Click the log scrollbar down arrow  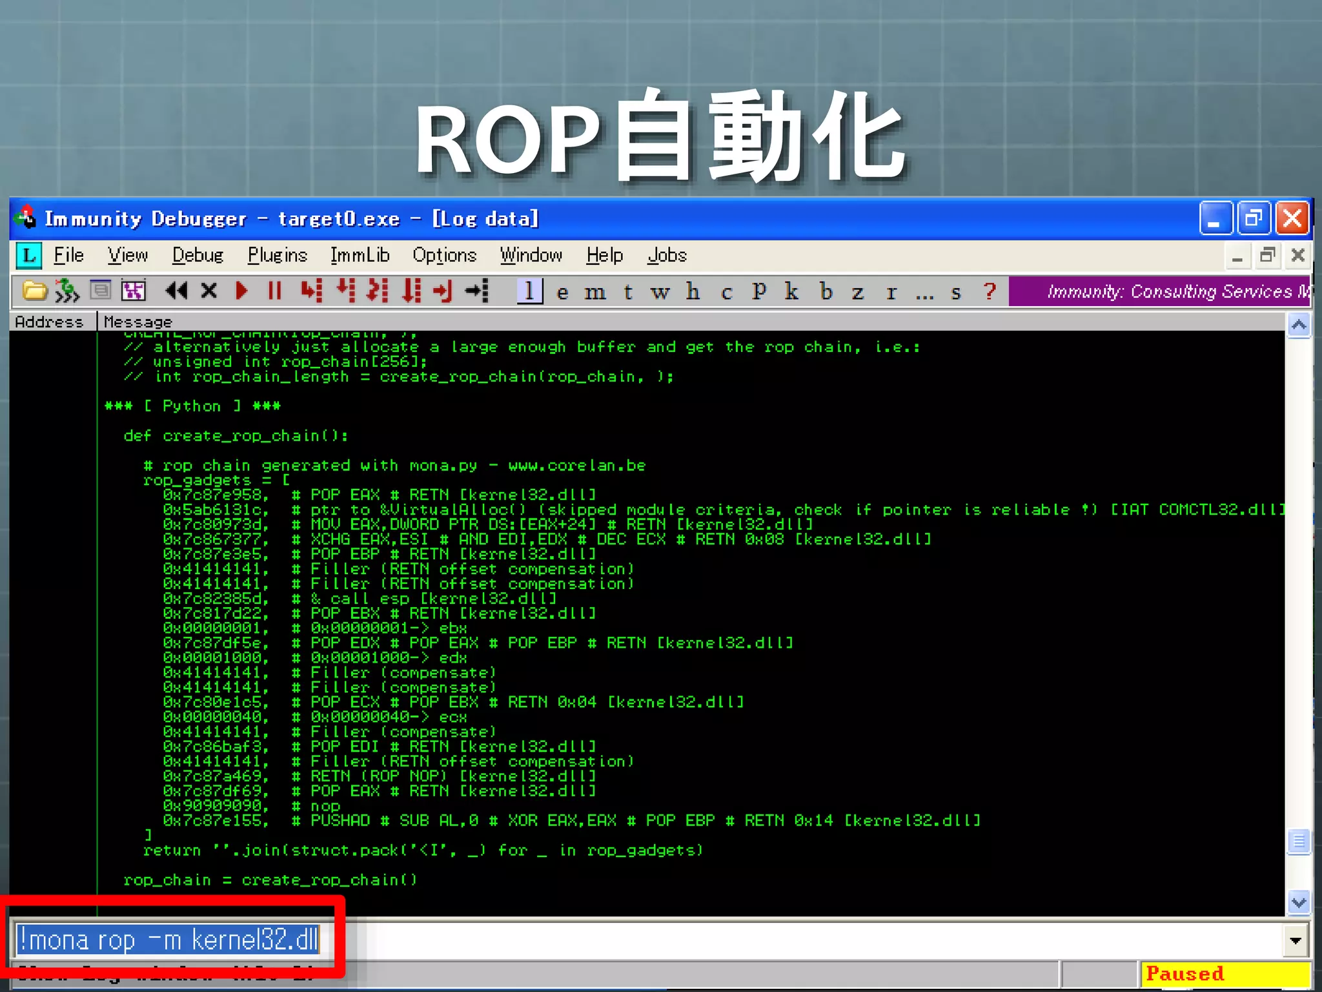coord(1299,902)
